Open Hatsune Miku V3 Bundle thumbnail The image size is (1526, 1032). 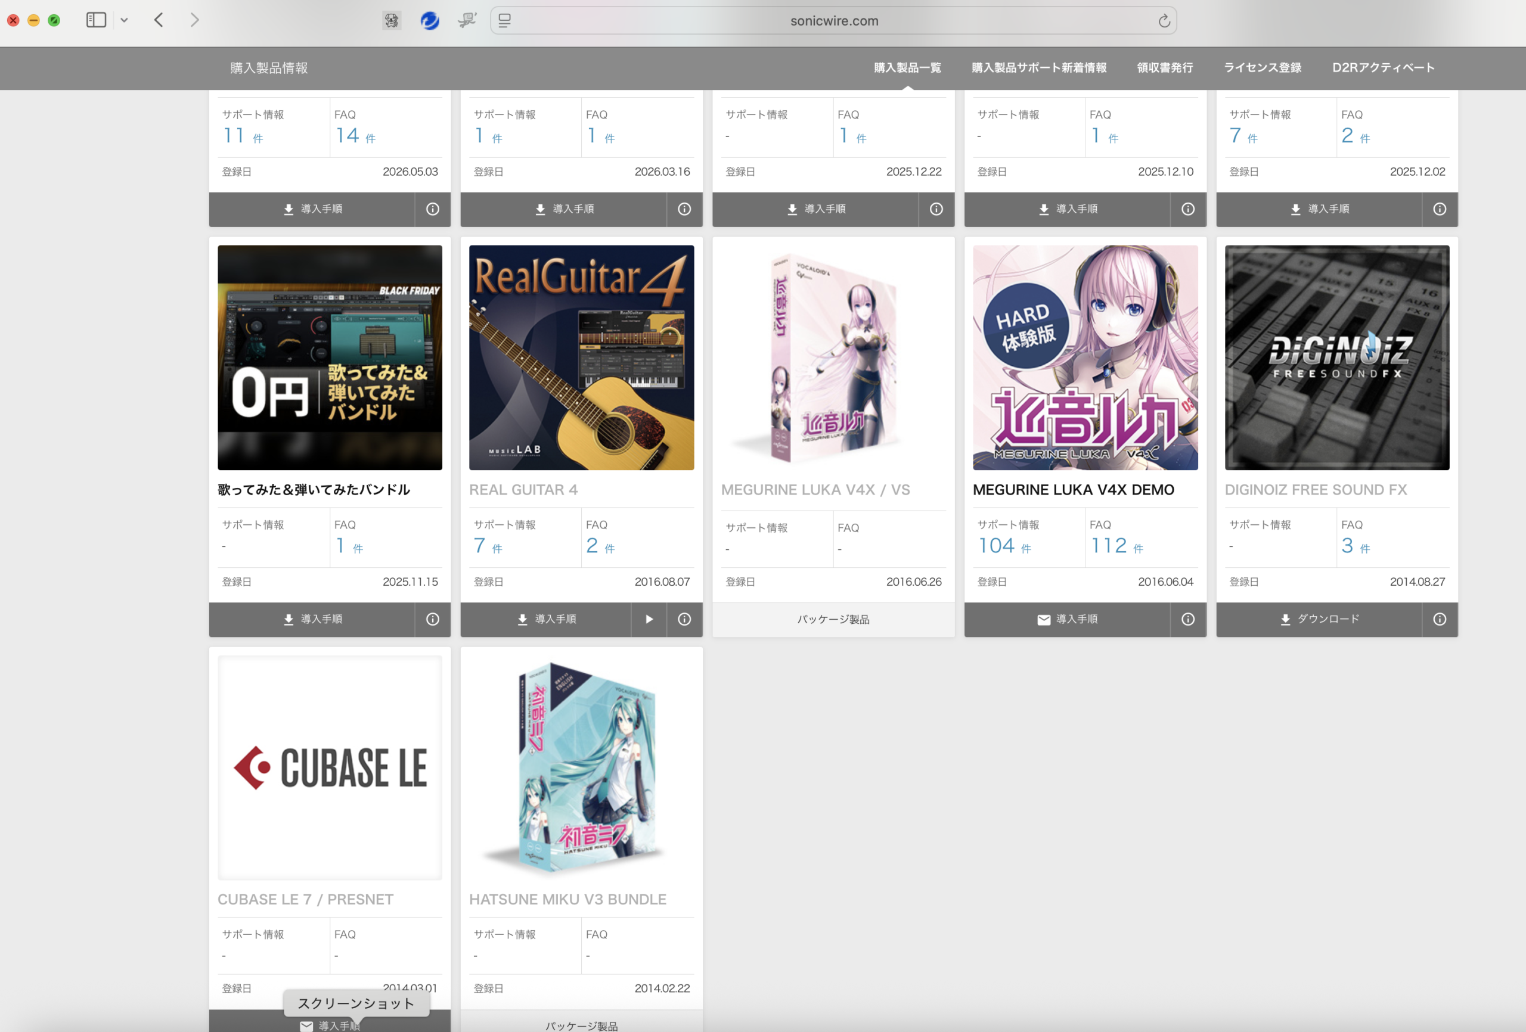[x=581, y=767]
